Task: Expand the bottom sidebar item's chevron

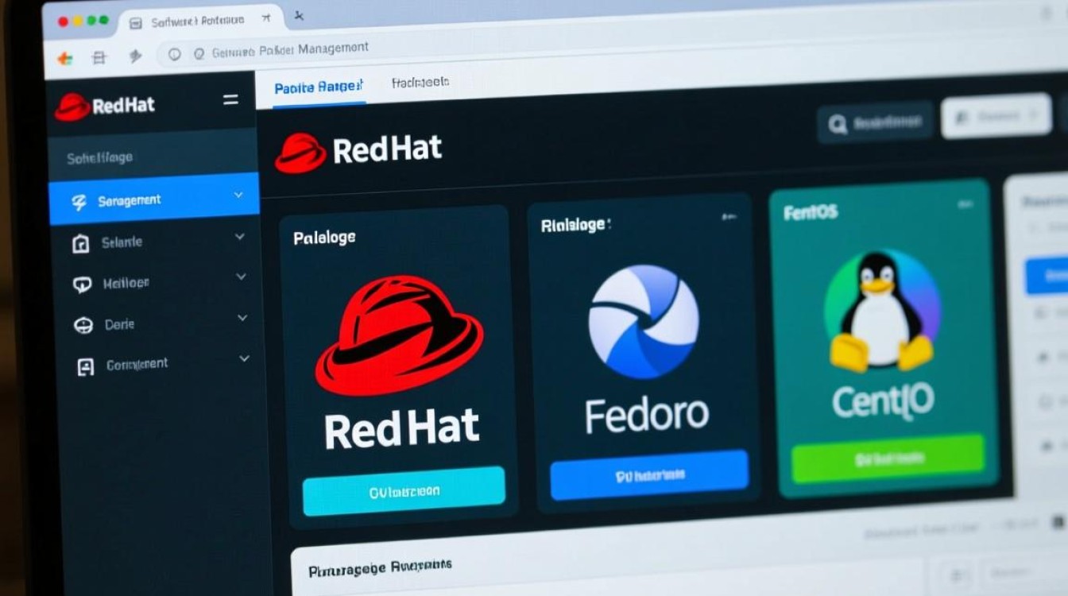Action: [x=244, y=359]
